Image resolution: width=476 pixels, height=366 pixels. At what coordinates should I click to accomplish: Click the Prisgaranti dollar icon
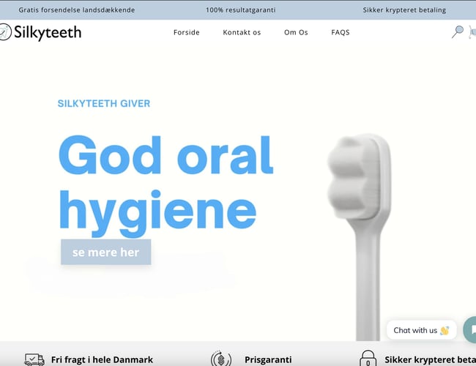[x=221, y=359]
